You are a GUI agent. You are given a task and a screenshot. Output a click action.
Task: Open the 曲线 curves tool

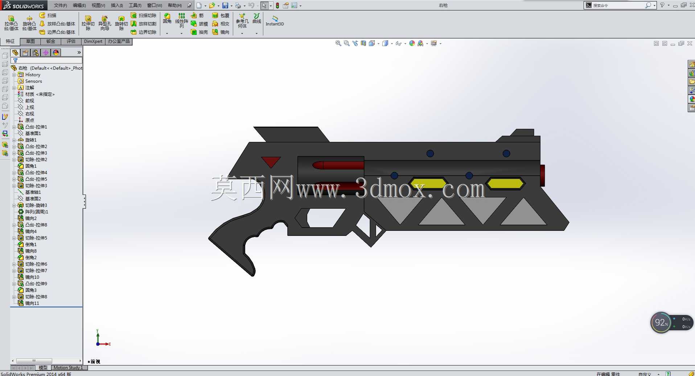click(257, 19)
